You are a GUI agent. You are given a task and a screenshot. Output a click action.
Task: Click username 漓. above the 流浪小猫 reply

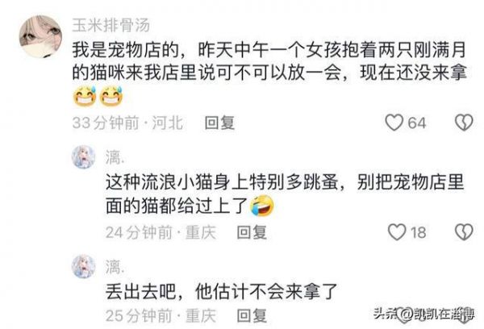click(x=115, y=157)
